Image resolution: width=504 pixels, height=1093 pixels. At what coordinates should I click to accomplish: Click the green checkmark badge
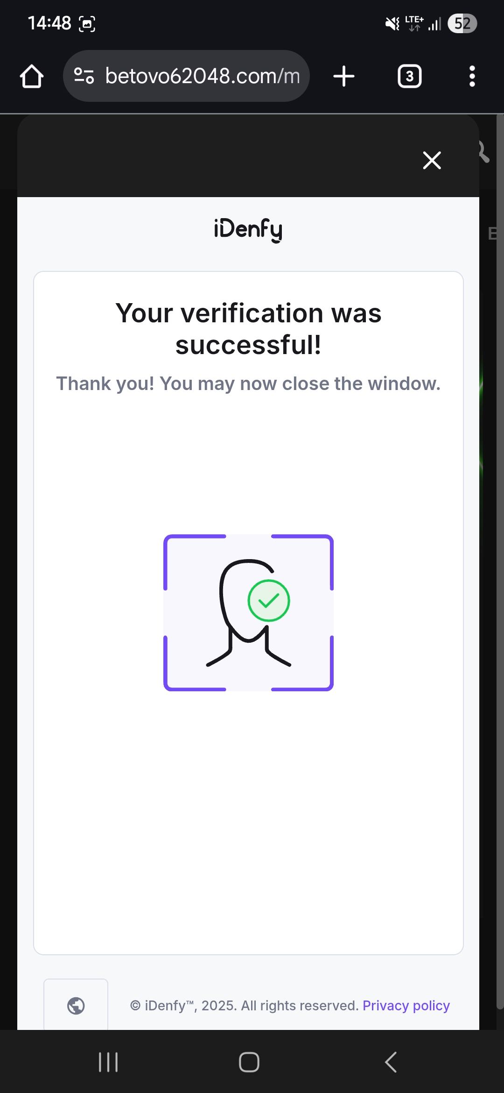269,600
